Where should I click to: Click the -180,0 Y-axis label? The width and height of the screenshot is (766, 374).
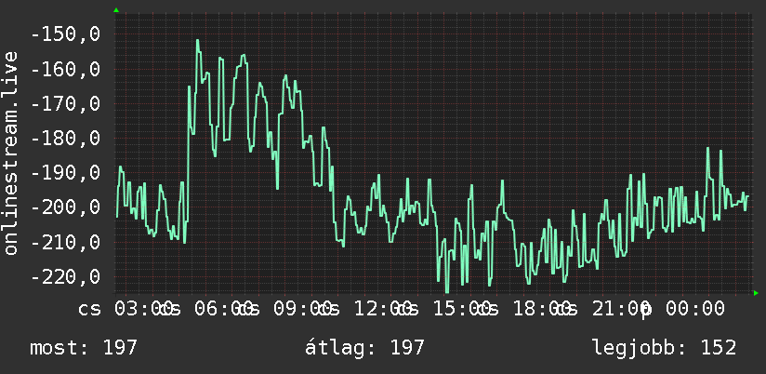tap(65, 139)
